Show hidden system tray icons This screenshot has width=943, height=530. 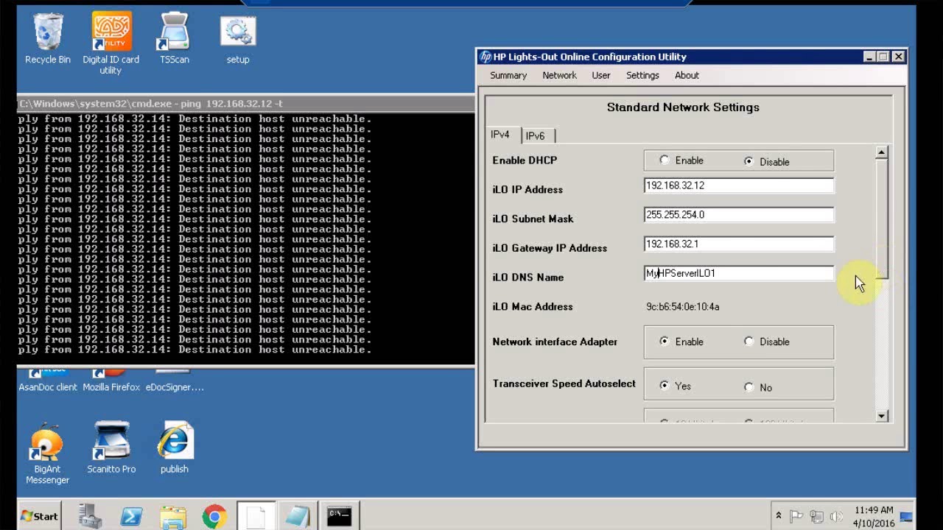[778, 516]
